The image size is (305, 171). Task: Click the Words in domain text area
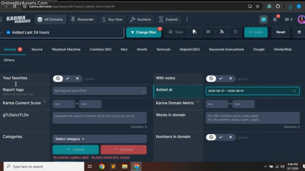tap(253, 118)
